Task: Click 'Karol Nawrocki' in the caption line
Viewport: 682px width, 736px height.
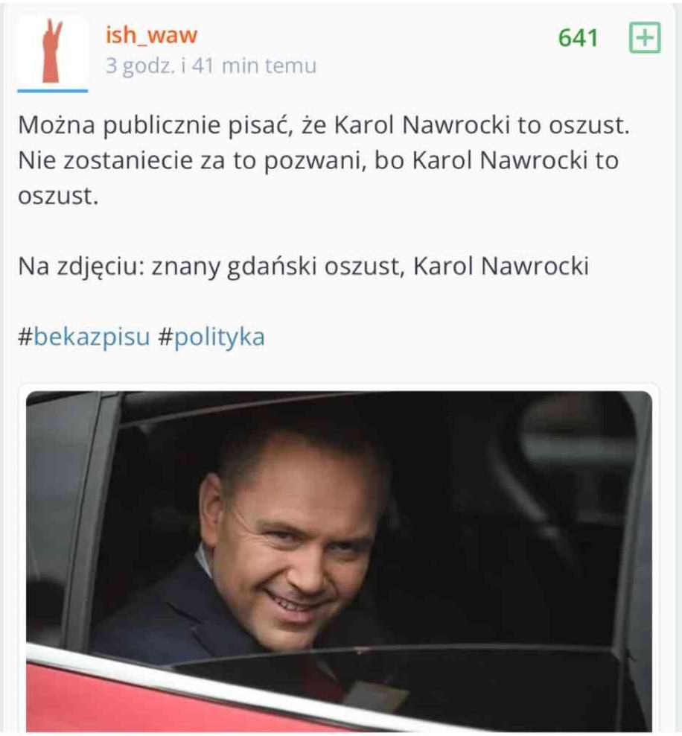Action: pyautogui.click(x=501, y=266)
